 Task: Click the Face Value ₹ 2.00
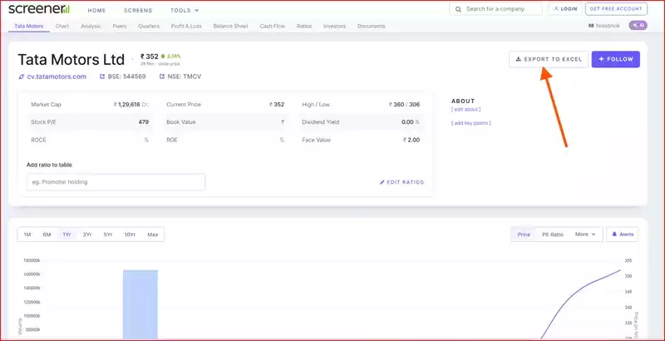411,140
